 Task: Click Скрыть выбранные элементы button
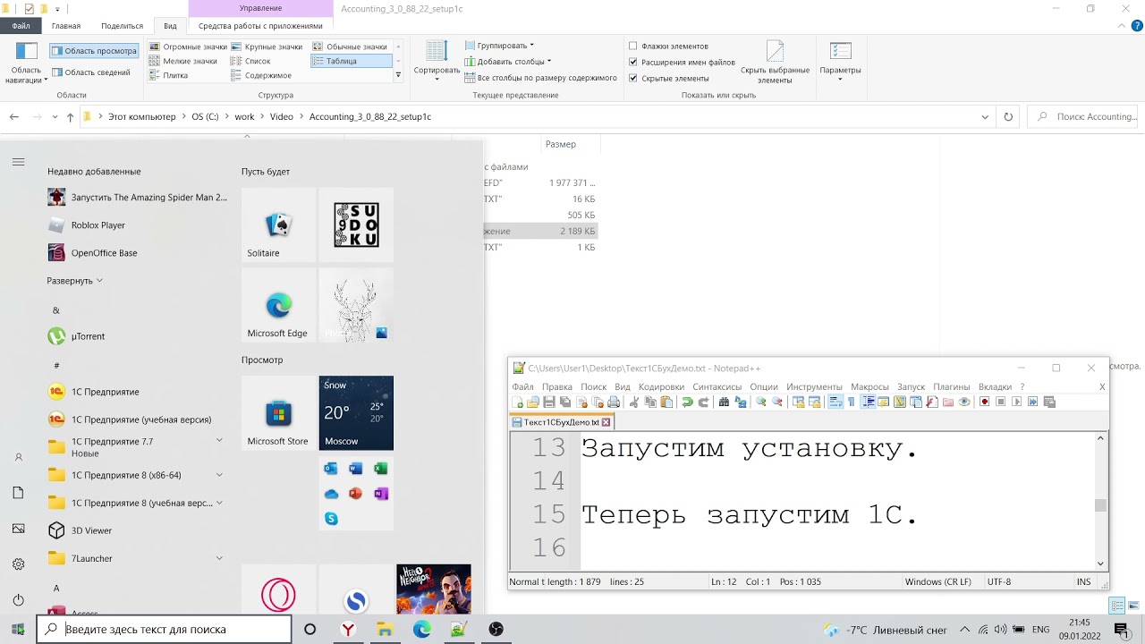pos(775,62)
